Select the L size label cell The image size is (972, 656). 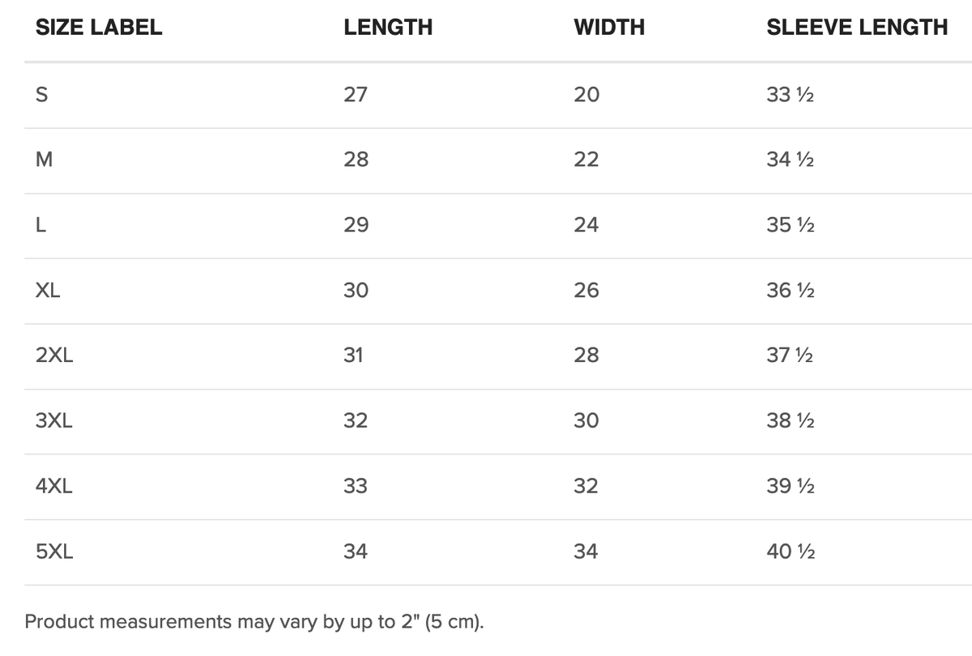(x=40, y=225)
